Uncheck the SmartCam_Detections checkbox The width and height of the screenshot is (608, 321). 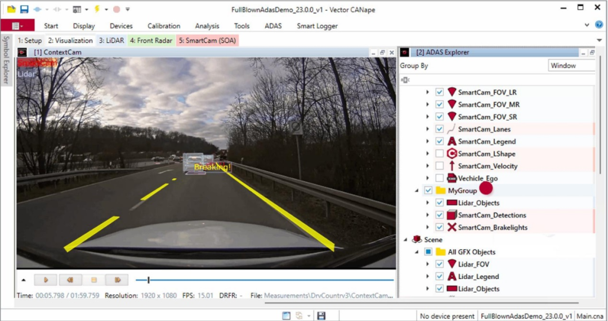(439, 215)
